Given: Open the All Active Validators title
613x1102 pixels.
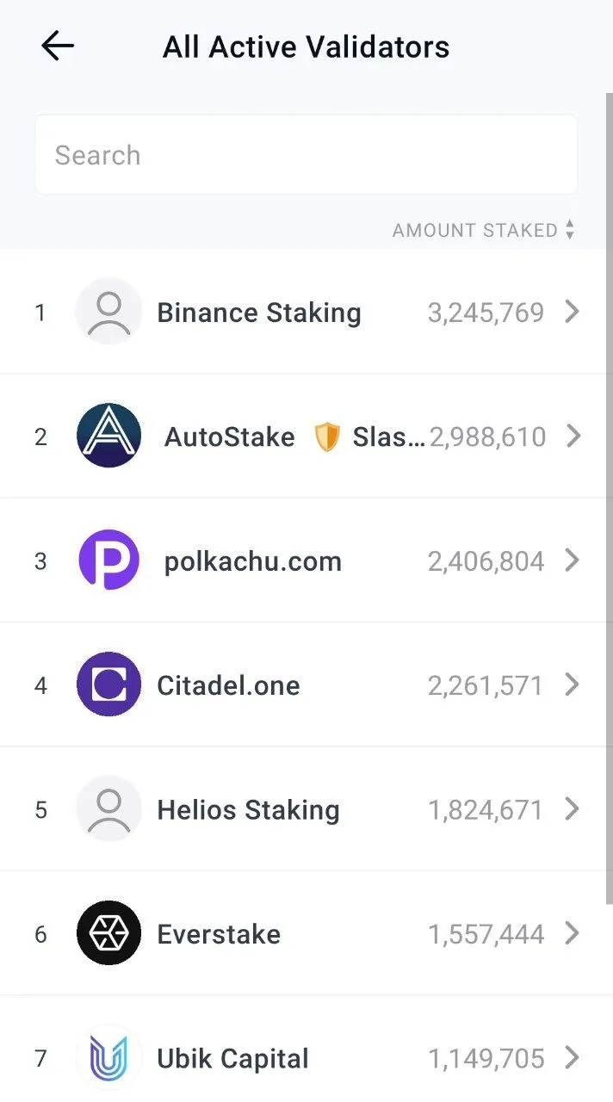Looking at the screenshot, I should coord(306,46).
